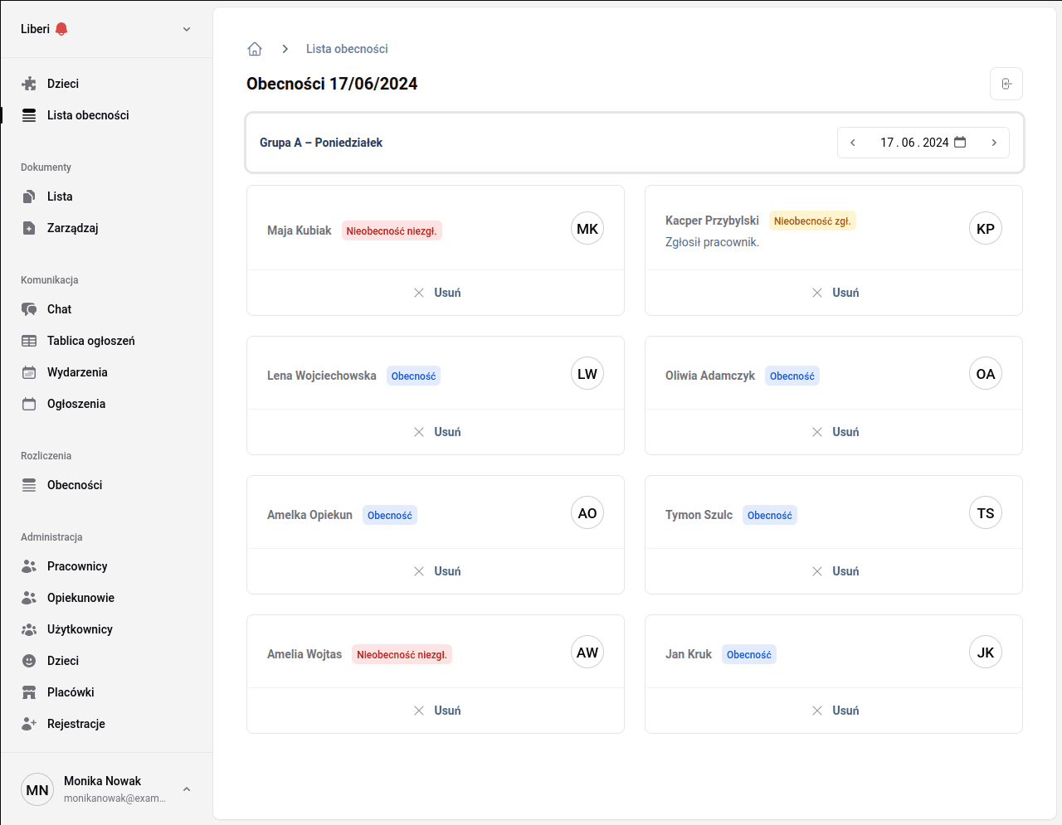The height and width of the screenshot is (825, 1062).
Task: Click Maja Kubiak's MK avatar
Action: (587, 229)
